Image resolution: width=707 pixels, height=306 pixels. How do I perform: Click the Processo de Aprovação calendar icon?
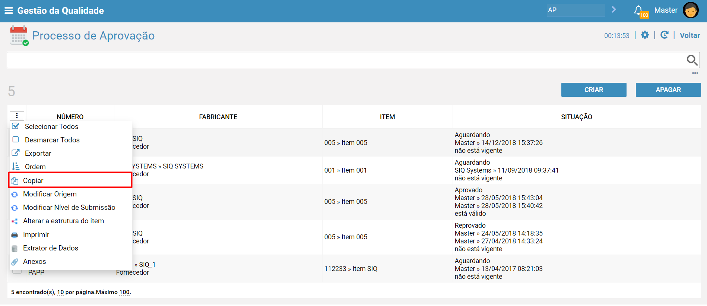point(19,36)
